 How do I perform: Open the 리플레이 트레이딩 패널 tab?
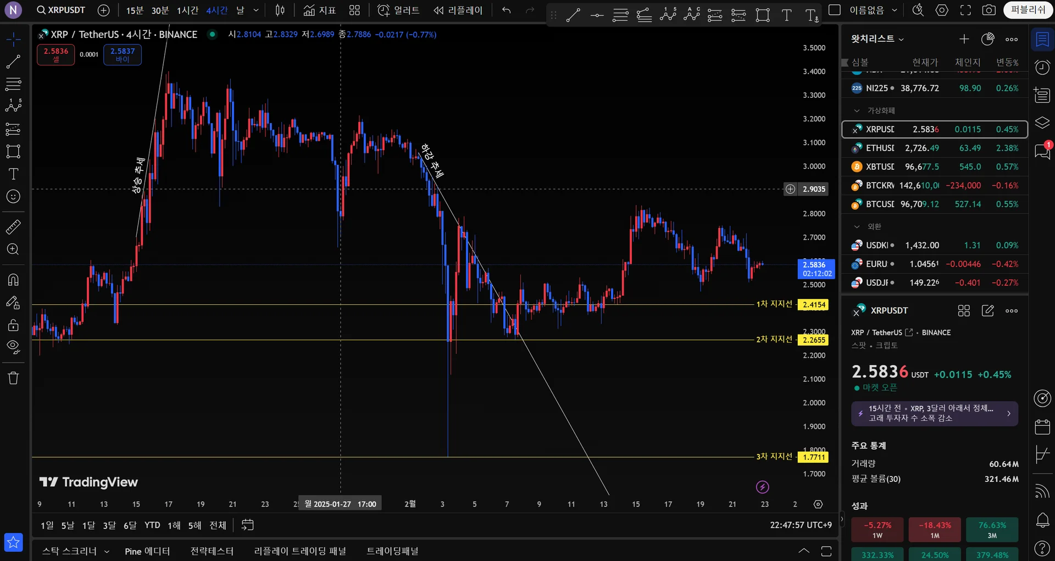pos(300,551)
